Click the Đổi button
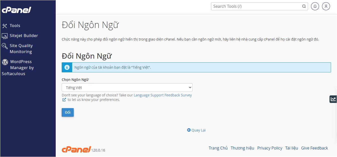The height and width of the screenshot is (157, 337). [x=68, y=112]
